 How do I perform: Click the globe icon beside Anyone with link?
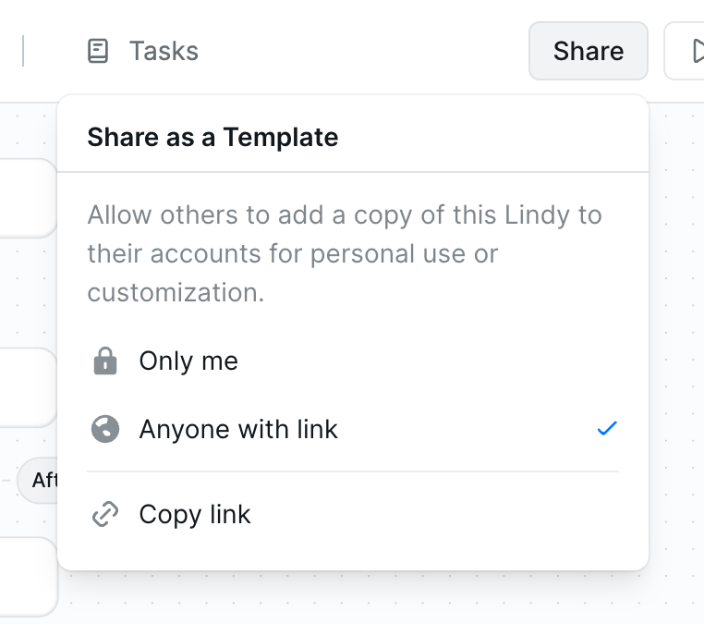tap(105, 429)
